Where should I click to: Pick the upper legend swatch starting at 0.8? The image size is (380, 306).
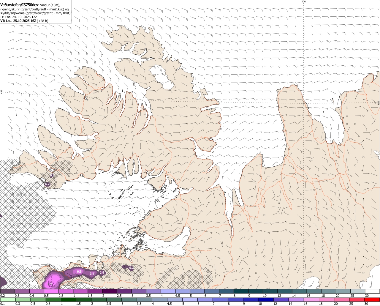66,291
